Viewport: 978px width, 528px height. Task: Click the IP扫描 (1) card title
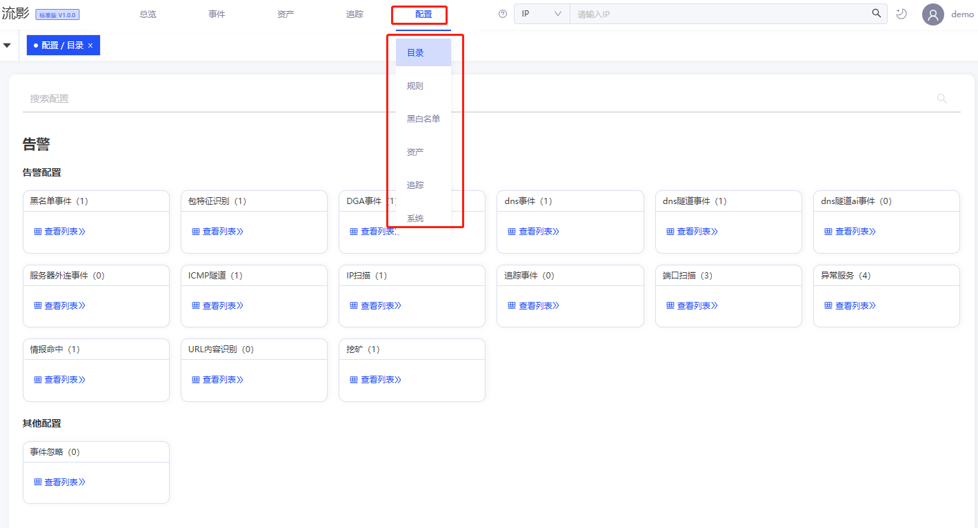click(367, 275)
